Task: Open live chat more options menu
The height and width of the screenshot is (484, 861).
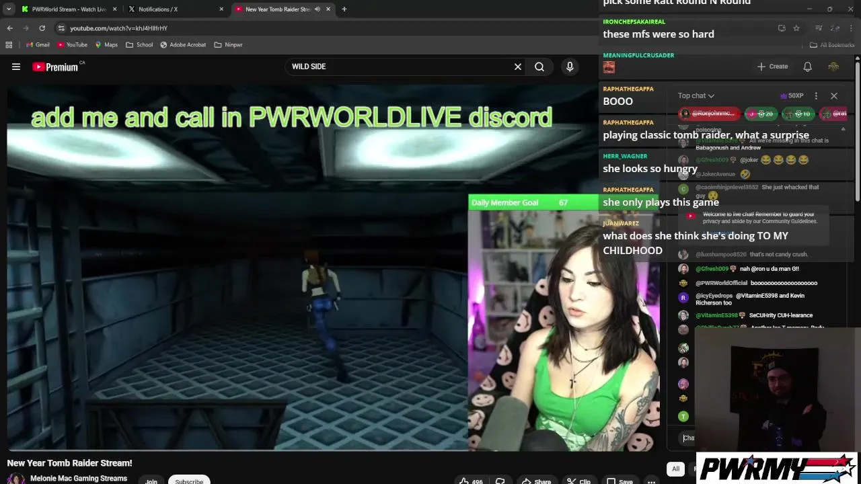Action: (x=816, y=95)
